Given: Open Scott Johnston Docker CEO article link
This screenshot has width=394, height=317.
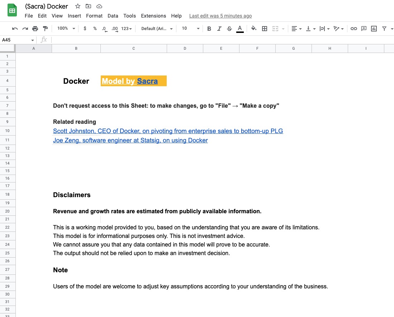Looking at the screenshot, I should click(x=168, y=131).
